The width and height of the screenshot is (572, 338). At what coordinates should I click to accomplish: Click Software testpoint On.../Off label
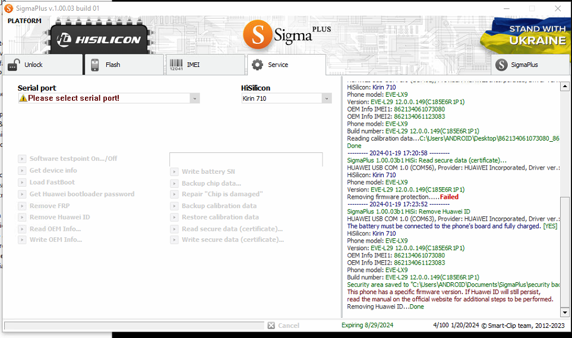click(73, 158)
